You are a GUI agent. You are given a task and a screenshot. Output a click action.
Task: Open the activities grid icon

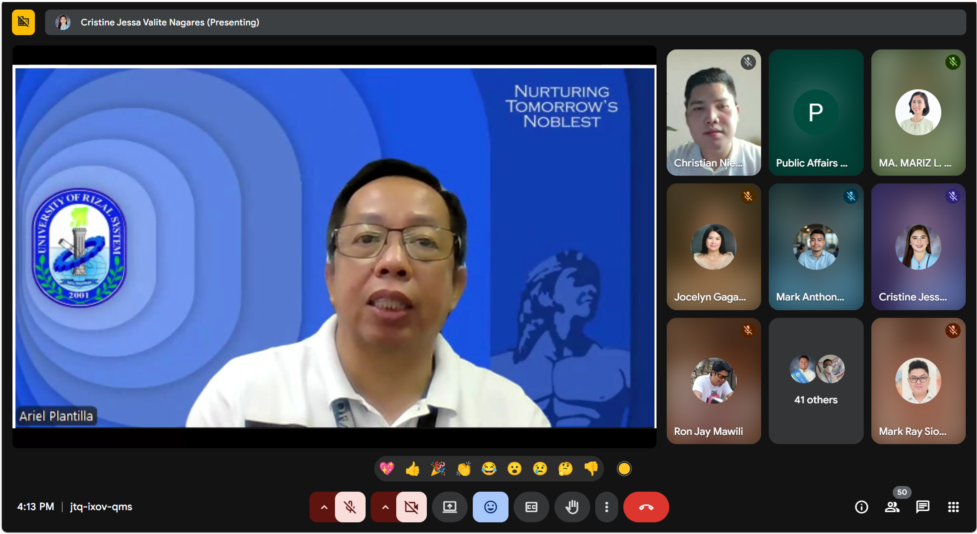953,507
